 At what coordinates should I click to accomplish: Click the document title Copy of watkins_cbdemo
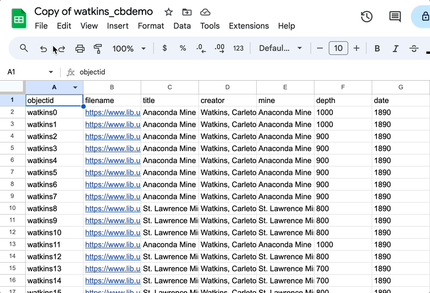pos(94,11)
